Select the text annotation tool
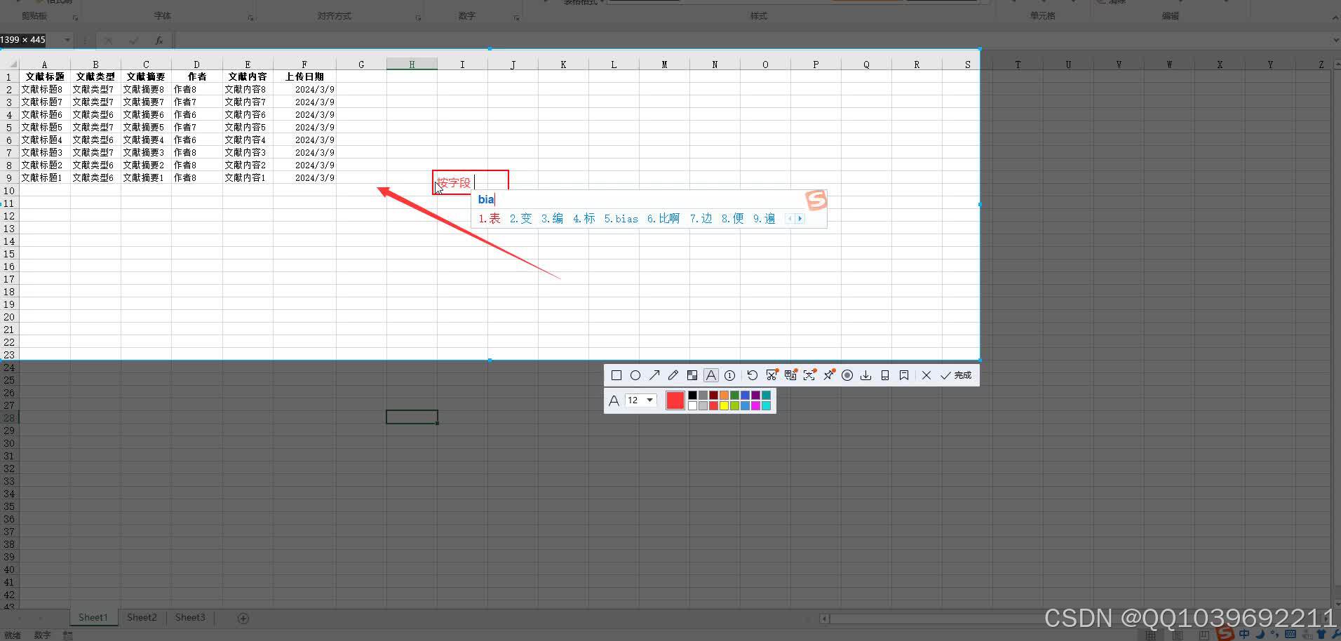The image size is (1341, 641). click(x=710, y=375)
